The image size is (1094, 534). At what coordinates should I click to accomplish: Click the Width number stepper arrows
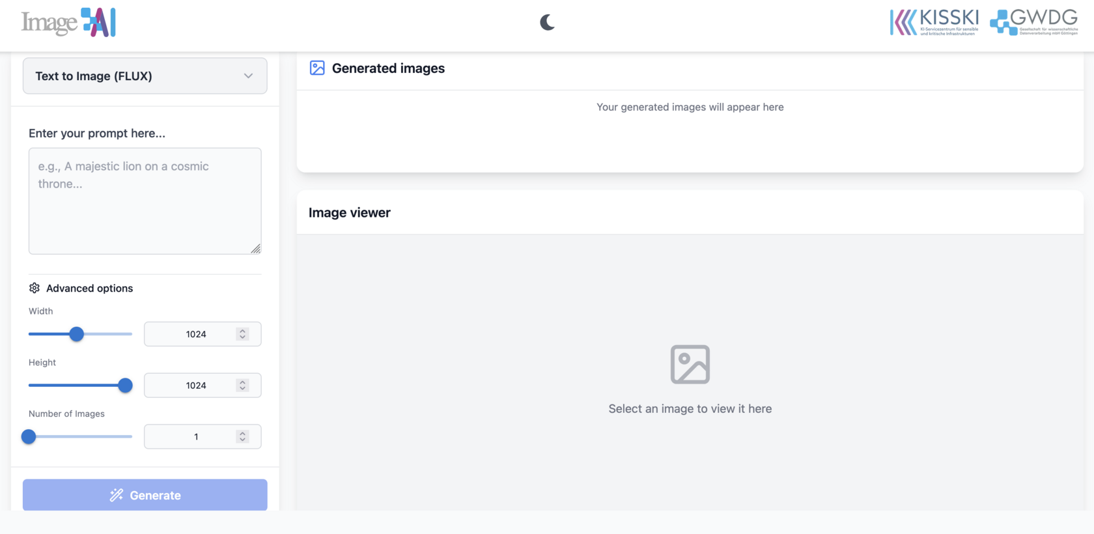click(242, 334)
